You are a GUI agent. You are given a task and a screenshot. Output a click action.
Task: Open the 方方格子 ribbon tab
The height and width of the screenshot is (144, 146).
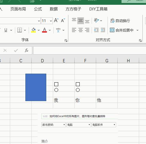(73, 9)
